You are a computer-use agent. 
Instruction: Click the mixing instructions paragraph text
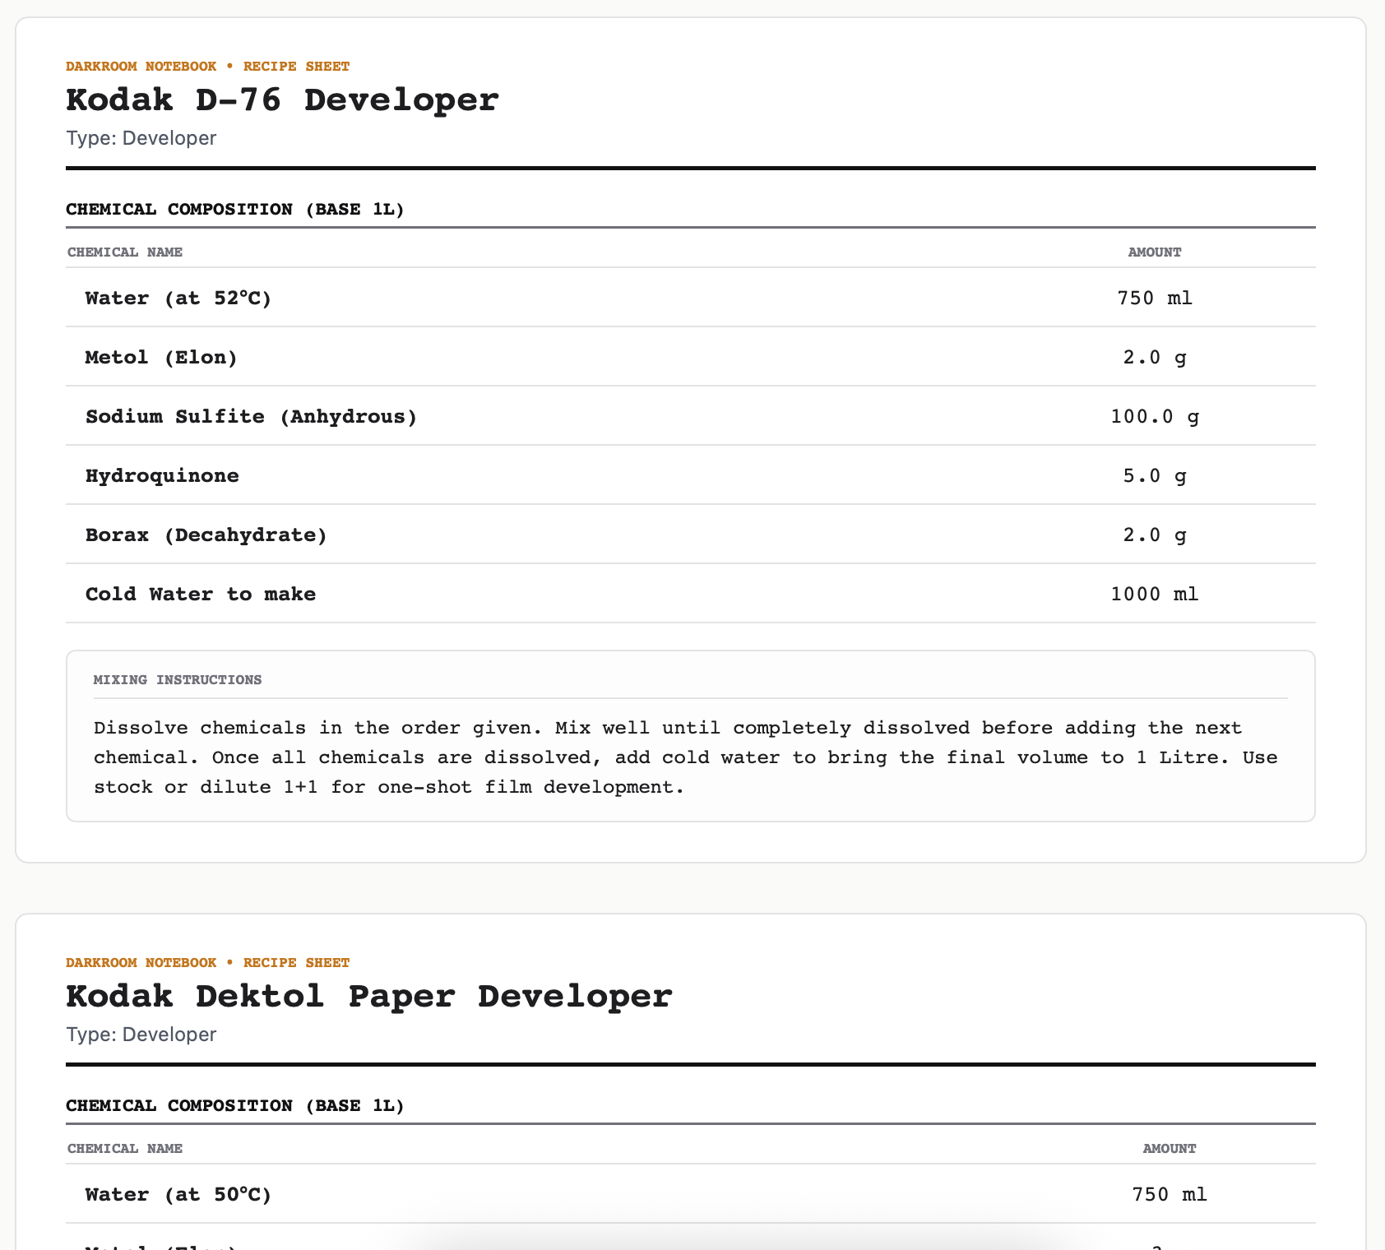tap(686, 757)
